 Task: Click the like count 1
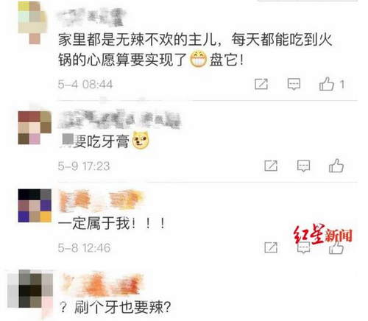(342, 85)
